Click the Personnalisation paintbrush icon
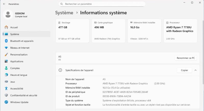The height and width of the screenshot is (111, 204). click(x=6, y=55)
